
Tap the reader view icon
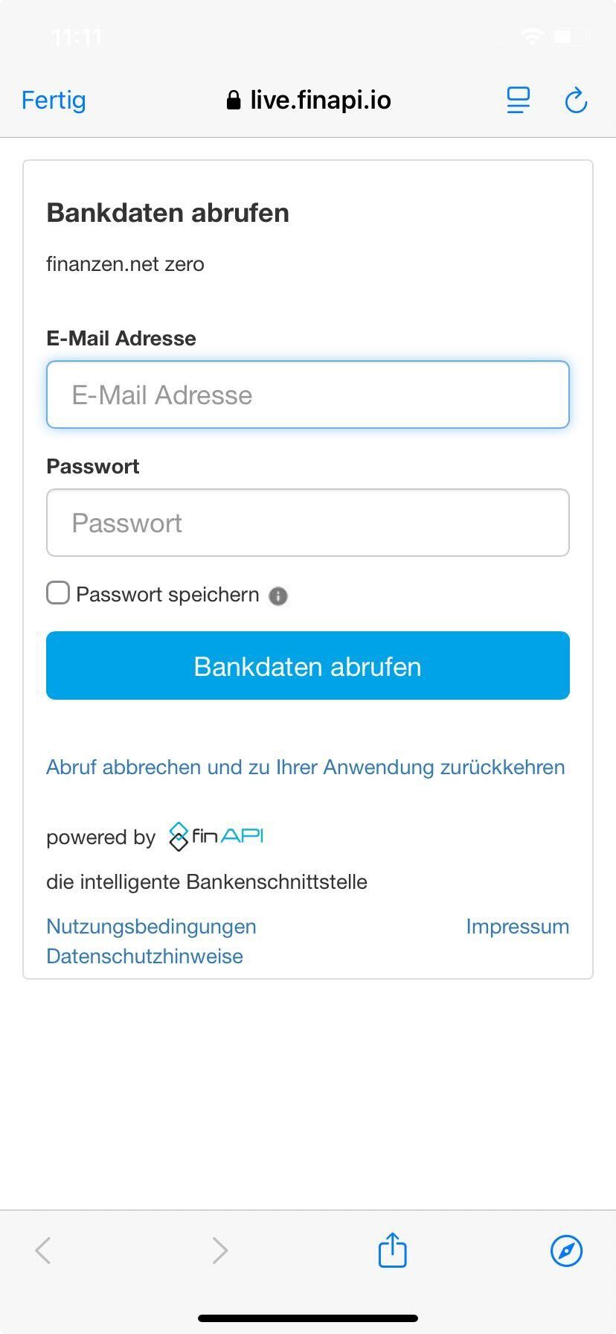tap(519, 100)
